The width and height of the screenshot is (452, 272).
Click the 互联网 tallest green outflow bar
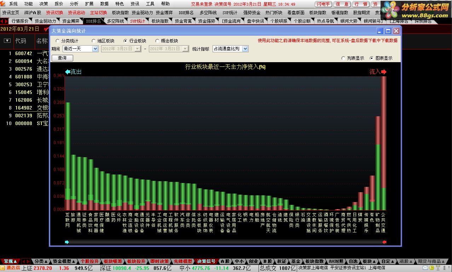point(68,156)
